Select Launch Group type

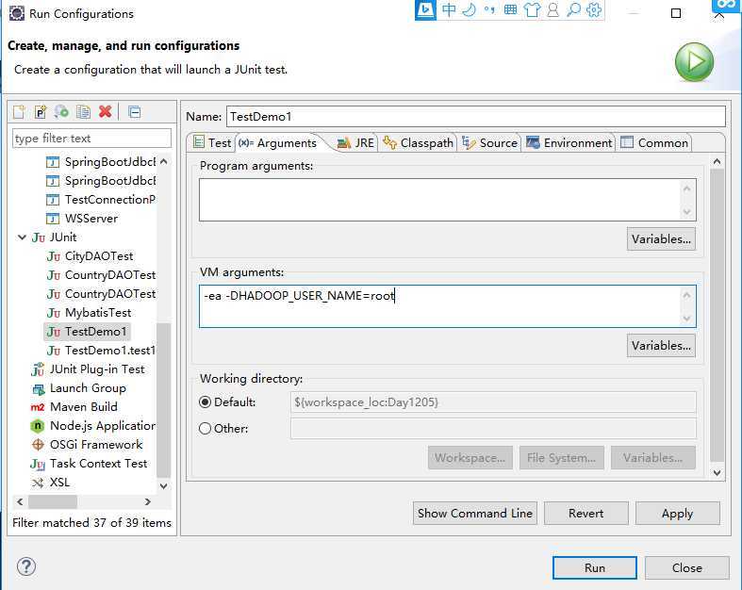(78, 388)
